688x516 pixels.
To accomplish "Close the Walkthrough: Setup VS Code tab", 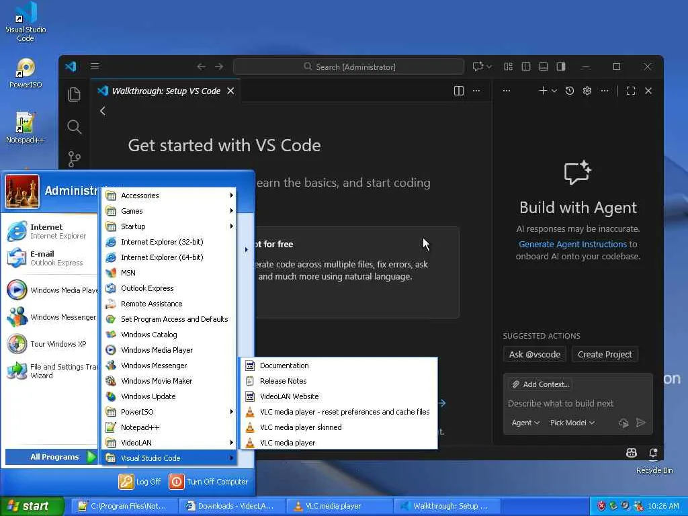I will (x=230, y=91).
